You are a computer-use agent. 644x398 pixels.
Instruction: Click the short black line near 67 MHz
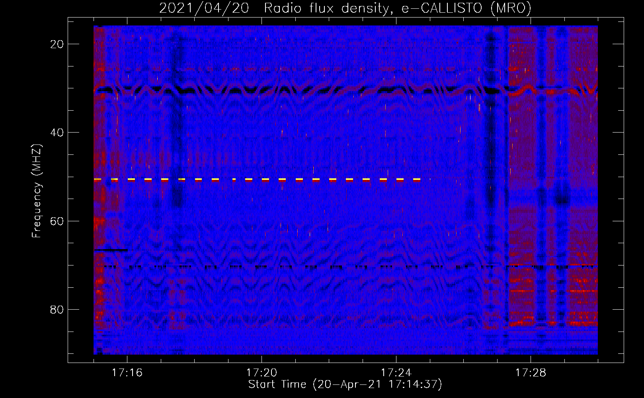[111, 250]
